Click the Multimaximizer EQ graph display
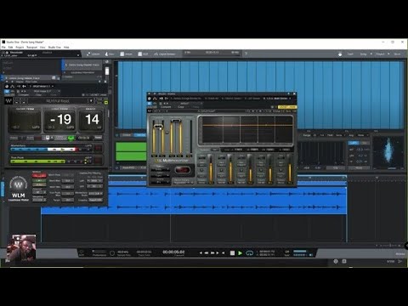 (x=246, y=130)
